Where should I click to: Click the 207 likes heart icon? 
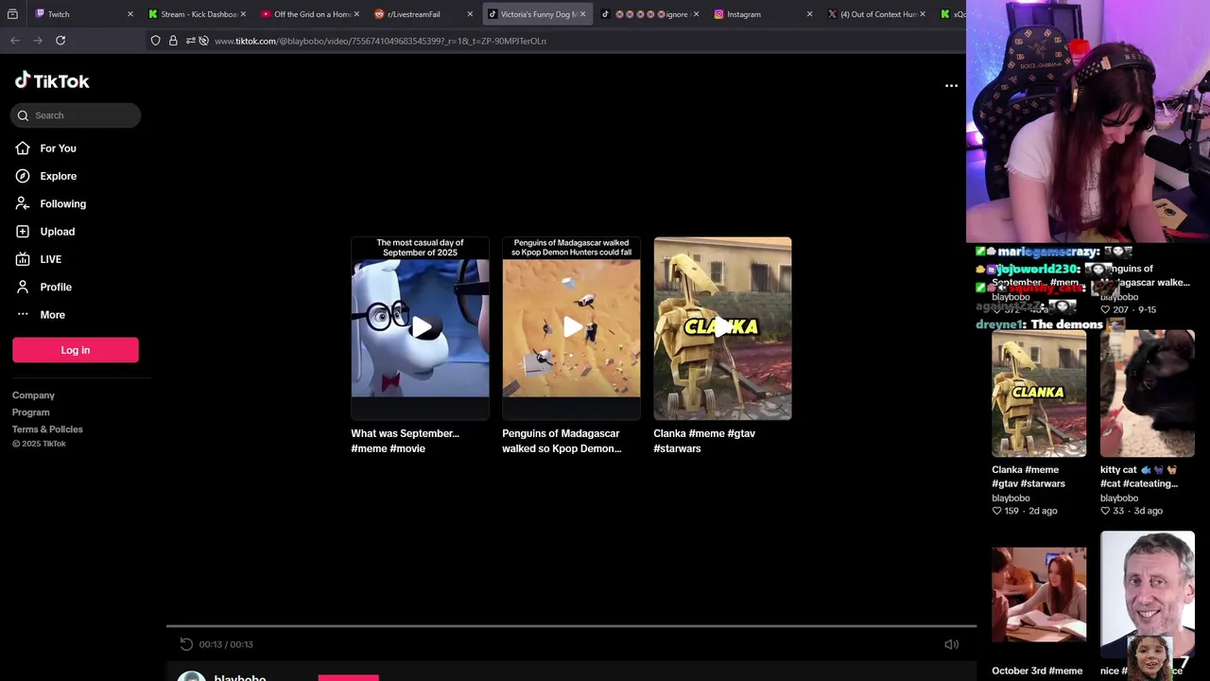pyautogui.click(x=1105, y=309)
